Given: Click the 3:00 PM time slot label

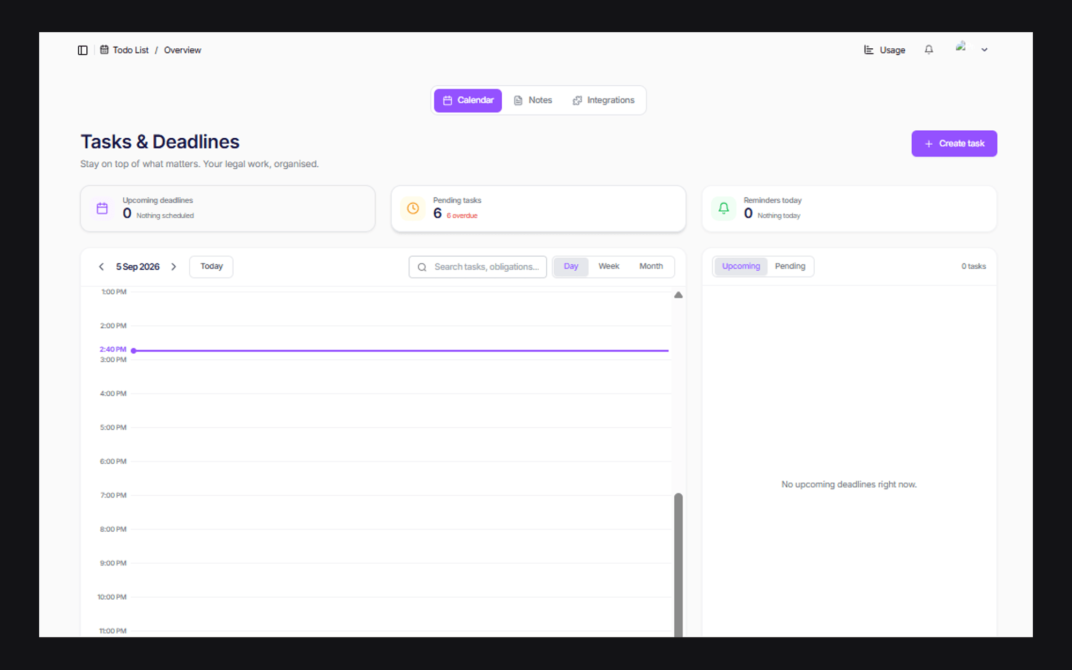Looking at the screenshot, I should (x=113, y=360).
